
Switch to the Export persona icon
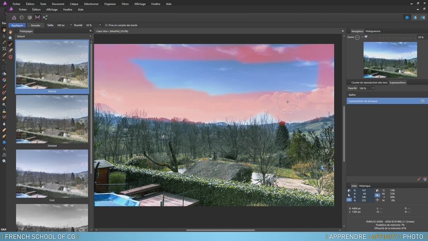[x=46, y=17]
